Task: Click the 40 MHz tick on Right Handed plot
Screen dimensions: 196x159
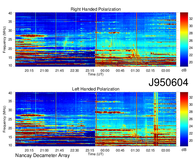Action: [x=10, y=13]
